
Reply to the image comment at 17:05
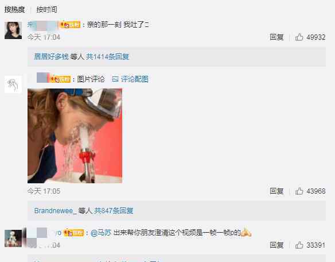[276, 191]
